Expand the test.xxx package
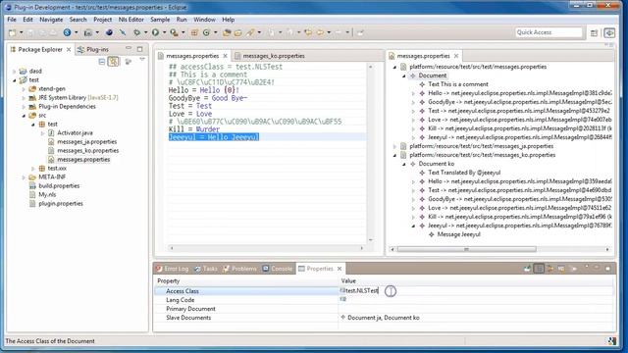 [x=33, y=168]
